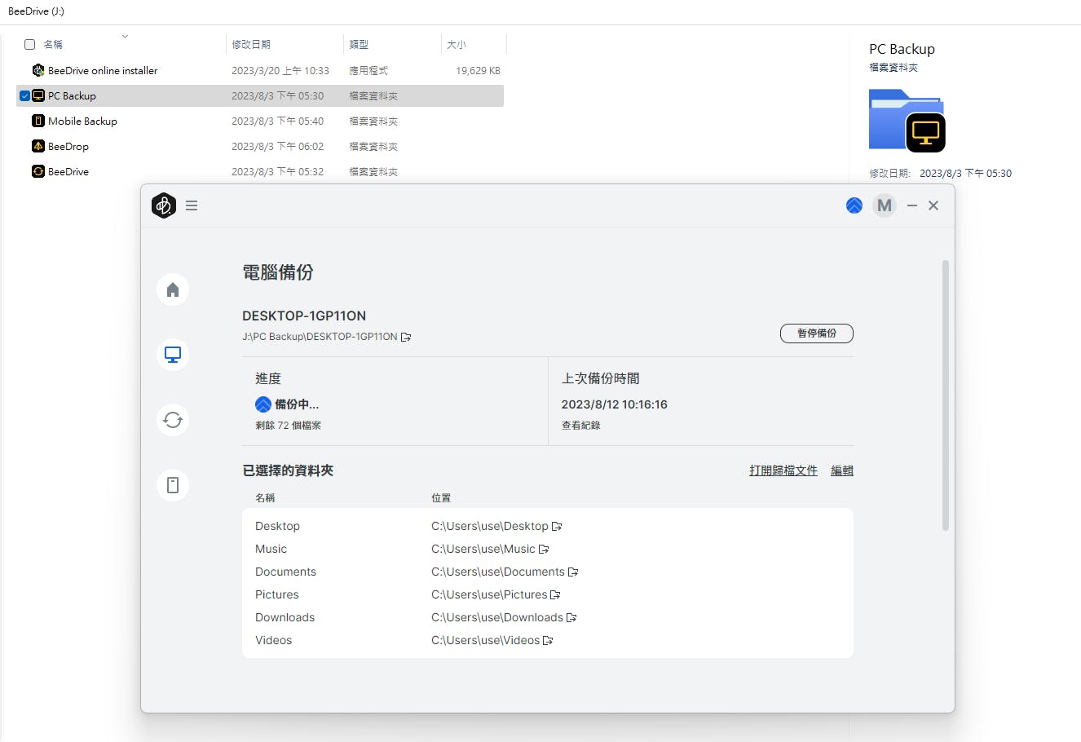Click DESKTOP-1GP11ON device name
This screenshot has height=742, width=1081.
304,316
